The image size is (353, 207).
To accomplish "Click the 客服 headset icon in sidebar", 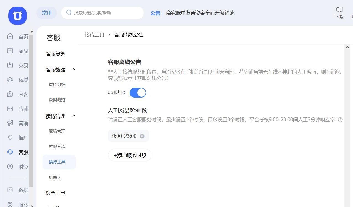I will (x=10, y=152).
